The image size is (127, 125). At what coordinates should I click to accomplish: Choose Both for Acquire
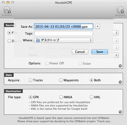[91, 80]
